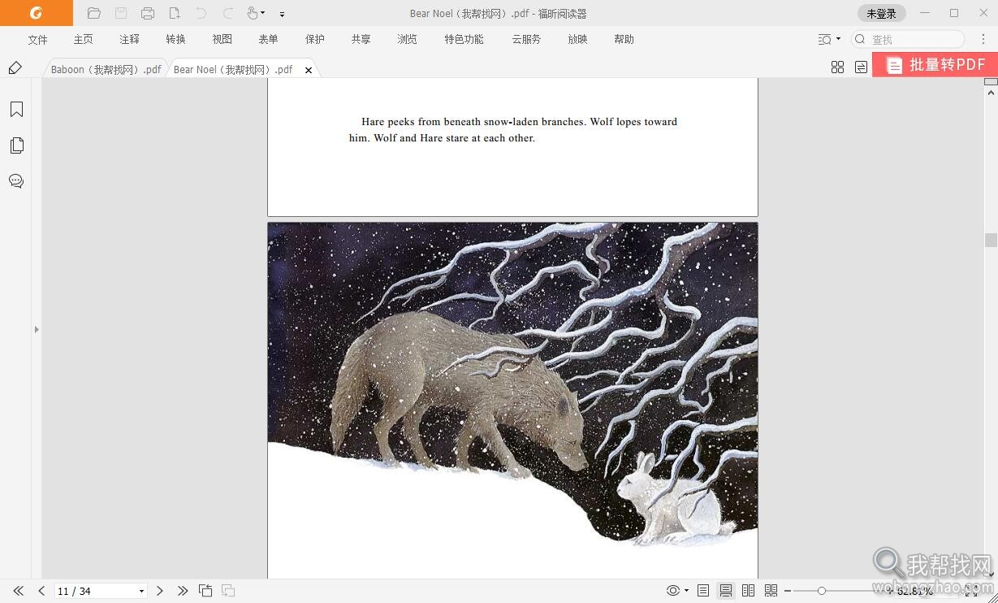Click the eye reading mode icon
This screenshot has height=603, width=998.
coord(673,591)
